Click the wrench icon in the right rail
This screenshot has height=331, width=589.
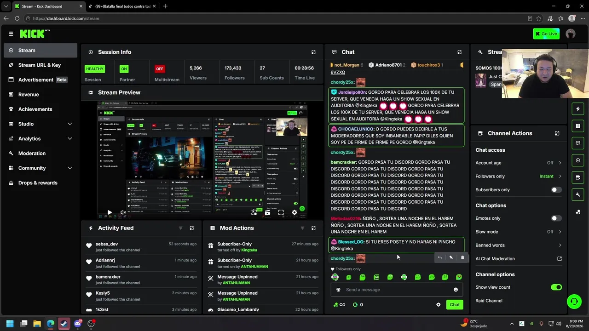(x=578, y=194)
